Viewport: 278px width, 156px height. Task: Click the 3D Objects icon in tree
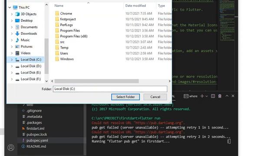pyautogui.click(x=17, y=14)
